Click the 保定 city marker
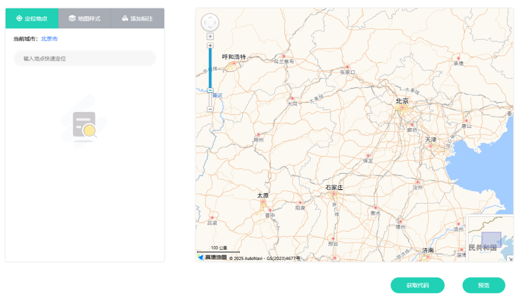Screen dimensions: 520x296 pyautogui.click(x=368, y=155)
